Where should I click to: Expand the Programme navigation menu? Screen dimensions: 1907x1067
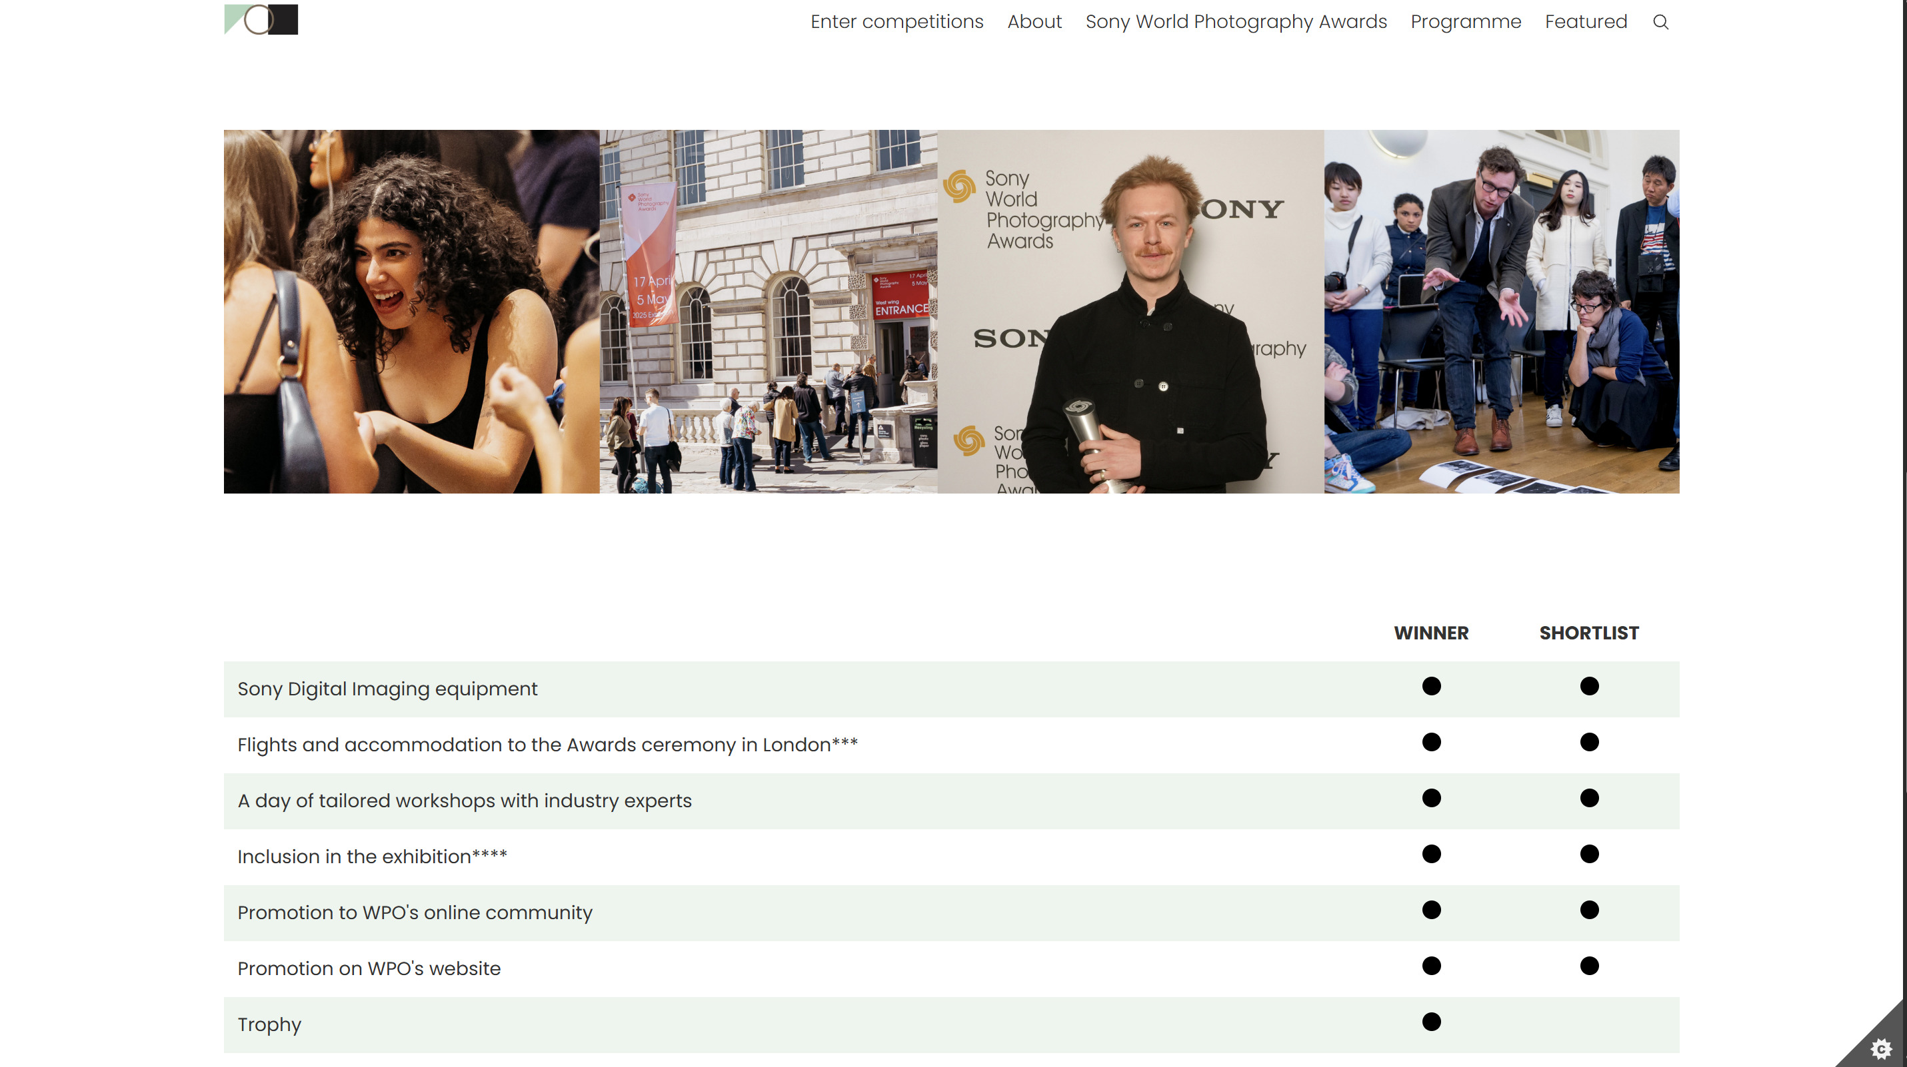point(1465,21)
